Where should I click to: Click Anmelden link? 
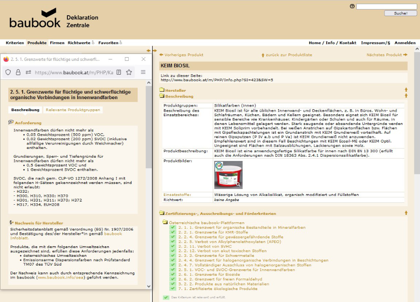pos(405,43)
